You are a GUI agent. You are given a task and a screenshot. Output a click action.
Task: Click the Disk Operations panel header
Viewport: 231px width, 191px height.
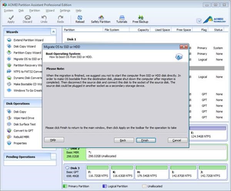[x=23, y=104]
